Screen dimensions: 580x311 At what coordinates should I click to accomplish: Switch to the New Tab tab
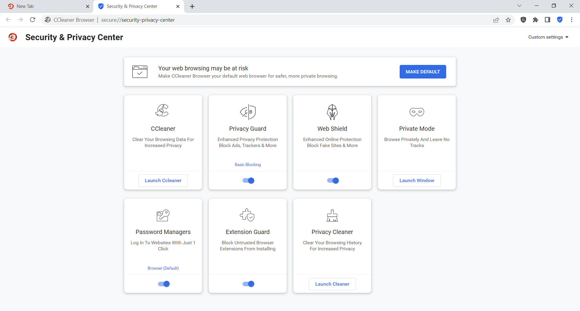(48, 6)
